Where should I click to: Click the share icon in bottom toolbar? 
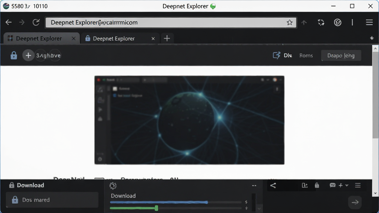(x=273, y=186)
